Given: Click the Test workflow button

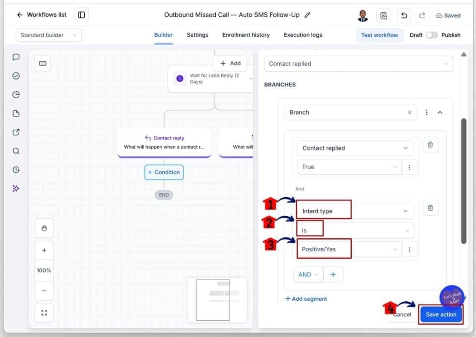Looking at the screenshot, I should point(379,35).
